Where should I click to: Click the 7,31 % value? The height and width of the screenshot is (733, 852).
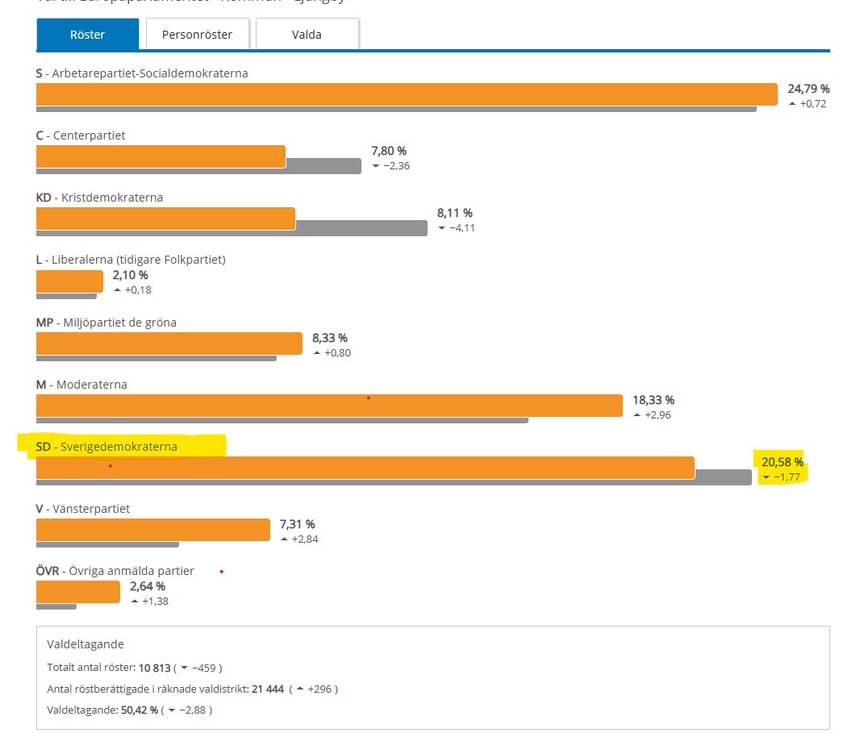coord(297,524)
